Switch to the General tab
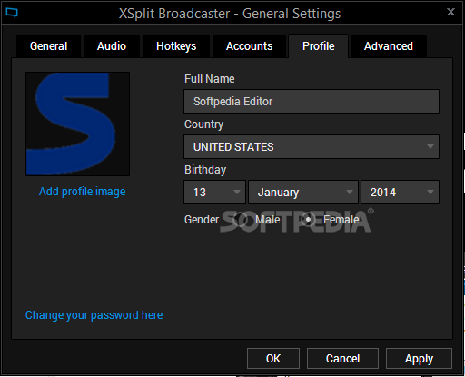The height and width of the screenshot is (377, 465). [48, 46]
